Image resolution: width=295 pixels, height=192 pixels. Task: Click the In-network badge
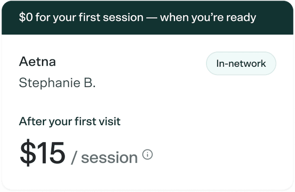(x=241, y=64)
